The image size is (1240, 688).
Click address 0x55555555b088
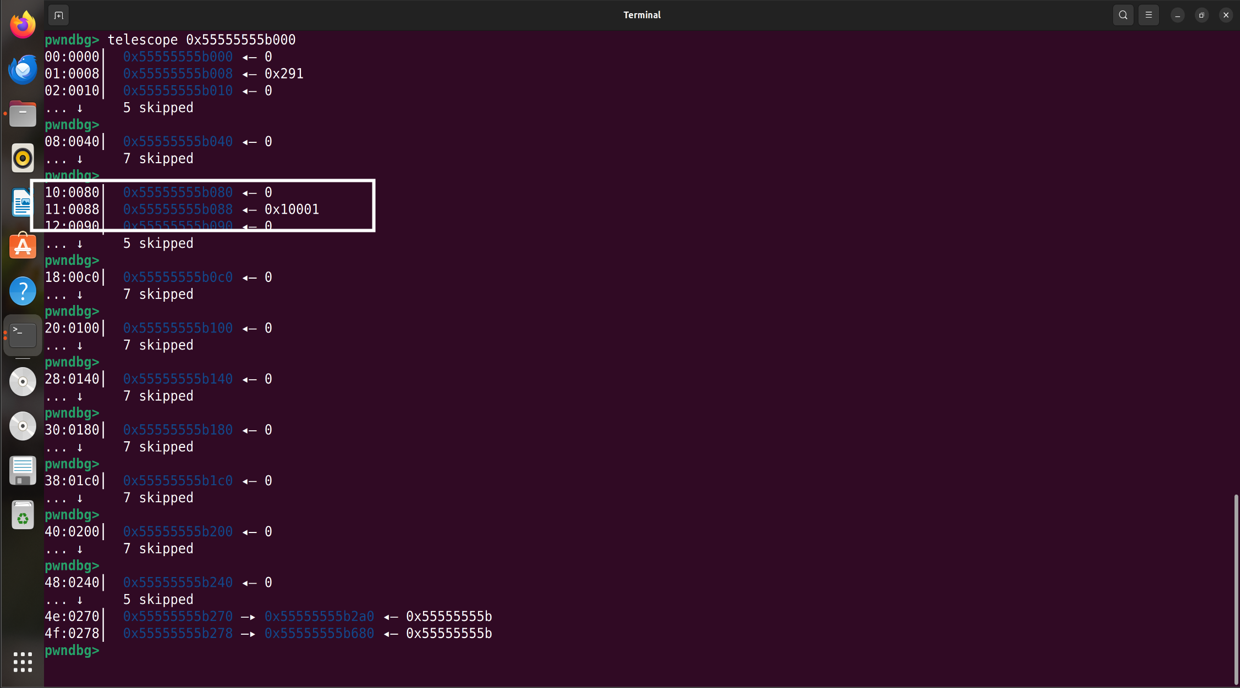coord(178,209)
